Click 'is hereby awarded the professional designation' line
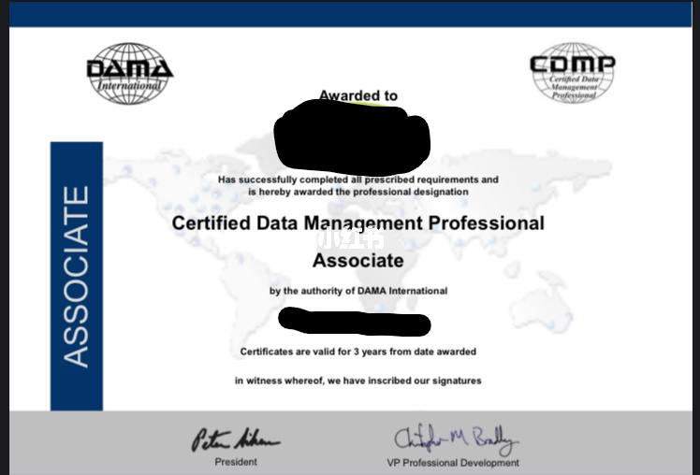Image resolution: width=700 pixels, height=475 pixels. click(x=358, y=192)
